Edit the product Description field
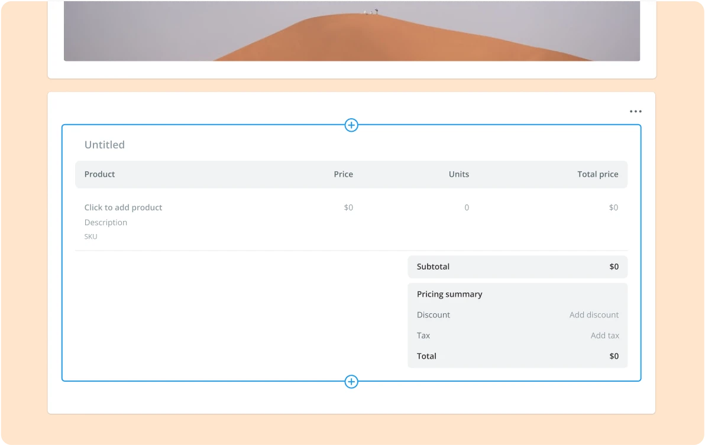705x445 pixels. pos(106,222)
